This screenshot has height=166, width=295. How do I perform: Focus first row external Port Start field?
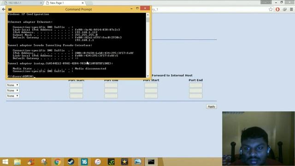(76, 85)
